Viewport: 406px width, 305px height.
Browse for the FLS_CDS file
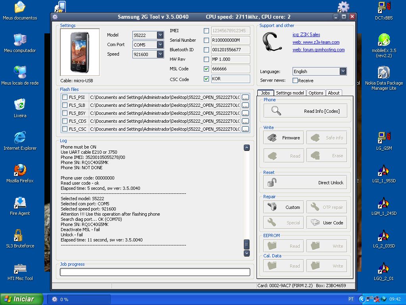pyautogui.click(x=245, y=121)
